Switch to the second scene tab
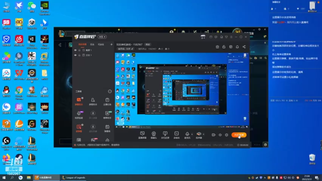 point(92,44)
